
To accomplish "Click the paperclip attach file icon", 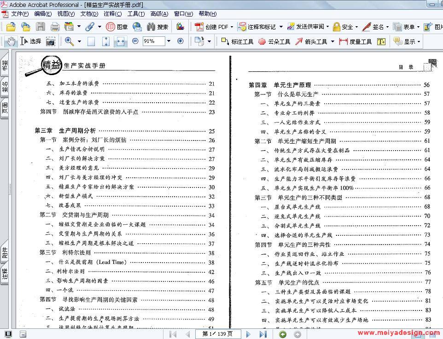I will click(89, 27).
